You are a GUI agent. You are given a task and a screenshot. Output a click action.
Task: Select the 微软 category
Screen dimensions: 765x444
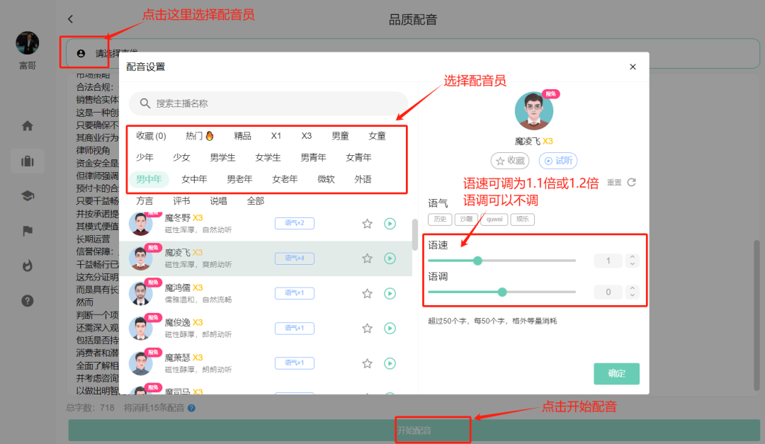click(326, 179)
